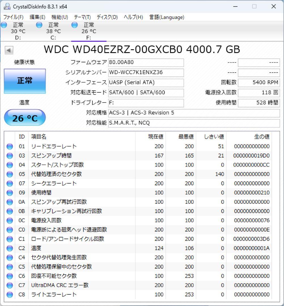284x306 pixels.
Task: Click the status icon for row C1 ロード/アンロードサイクル回数
Action: [x=10, y=239]
